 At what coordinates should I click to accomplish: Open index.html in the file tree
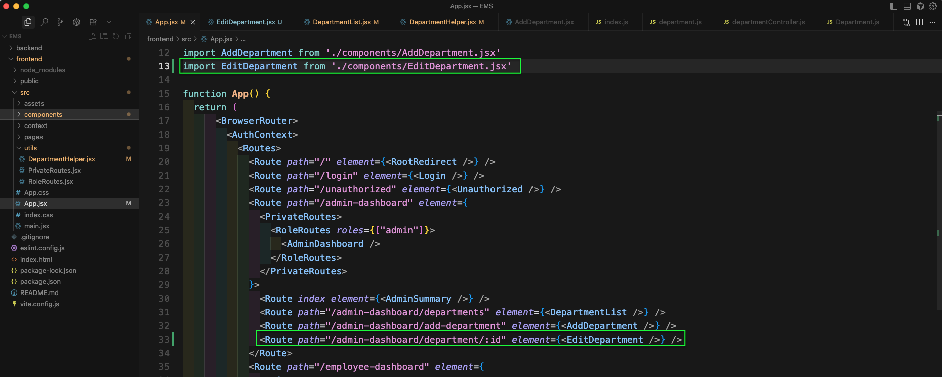point(69,259)
